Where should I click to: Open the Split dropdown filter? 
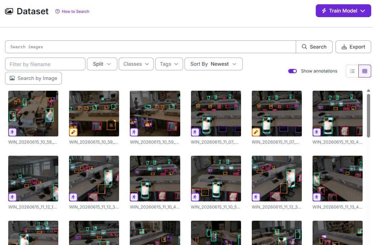click(102, 64)
